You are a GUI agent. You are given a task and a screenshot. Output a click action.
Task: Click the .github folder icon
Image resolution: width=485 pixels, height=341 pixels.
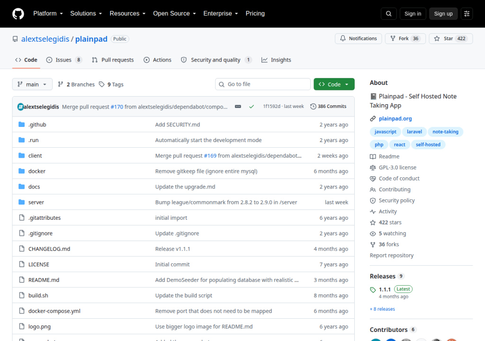(x=21, y=125)
